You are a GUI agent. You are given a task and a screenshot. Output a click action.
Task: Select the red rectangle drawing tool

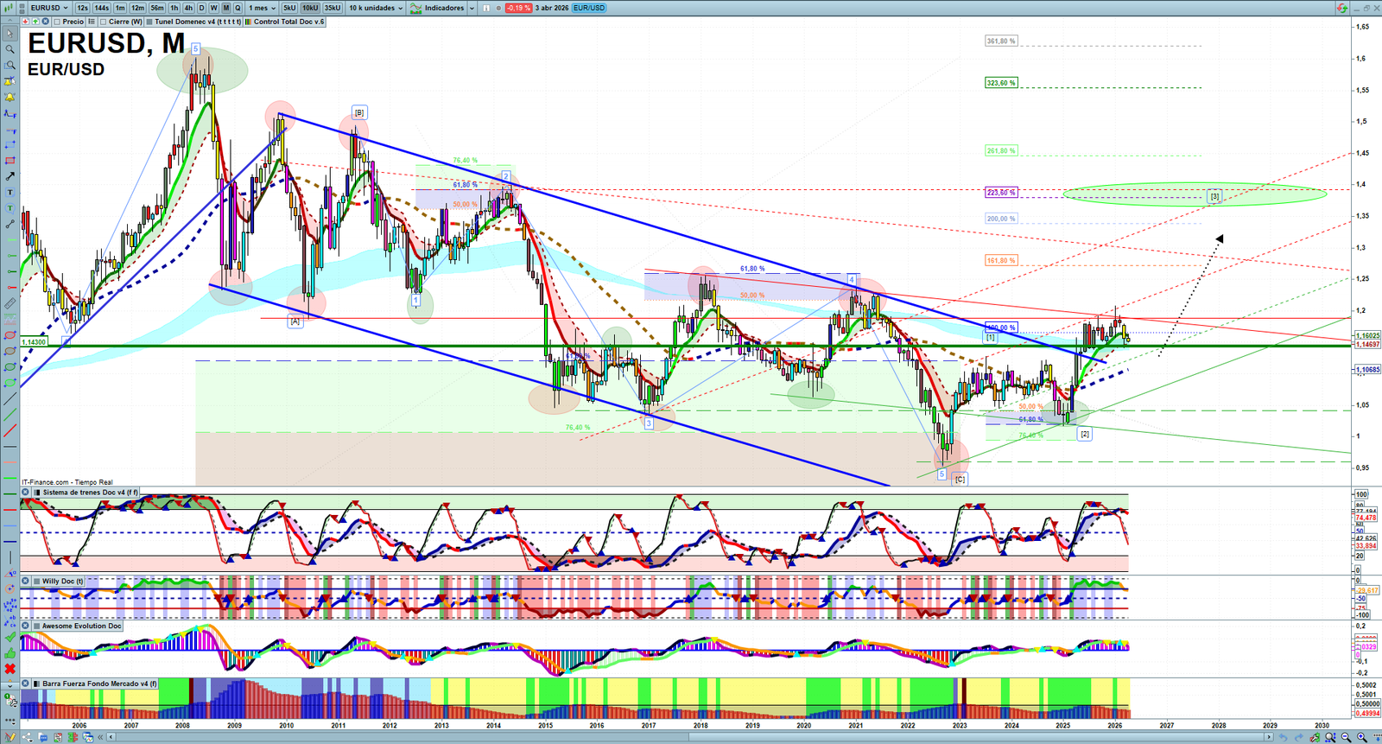[10, 161]
